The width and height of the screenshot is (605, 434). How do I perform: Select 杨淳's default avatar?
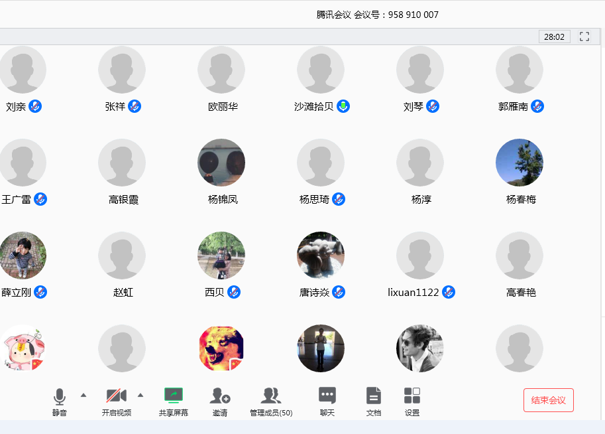pos(420,163)
